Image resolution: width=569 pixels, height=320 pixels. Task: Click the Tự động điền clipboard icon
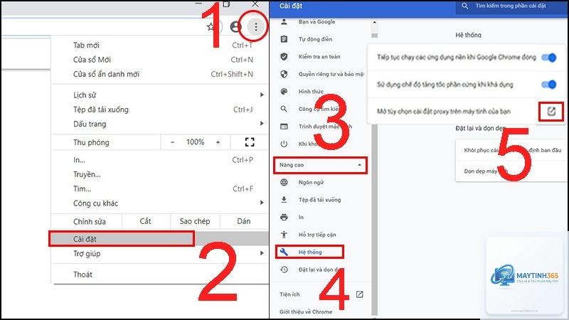point(284,39)
